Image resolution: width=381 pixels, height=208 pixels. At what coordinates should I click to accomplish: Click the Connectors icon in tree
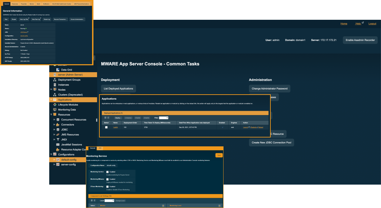pos(58,125)
